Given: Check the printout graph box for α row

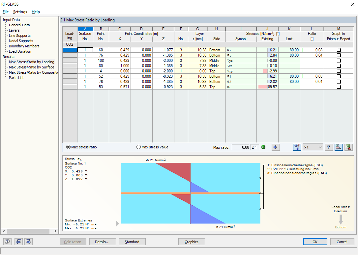Looking at the screenshot, I should (x=339, y=87).
